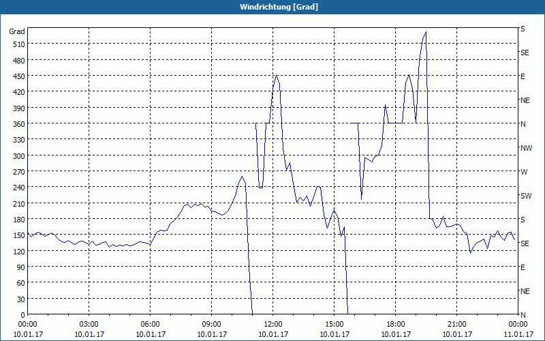Click the N compass label at 360 level
Image resolution: width=545 pixels, height=341 pixels.
pos(523,124)
